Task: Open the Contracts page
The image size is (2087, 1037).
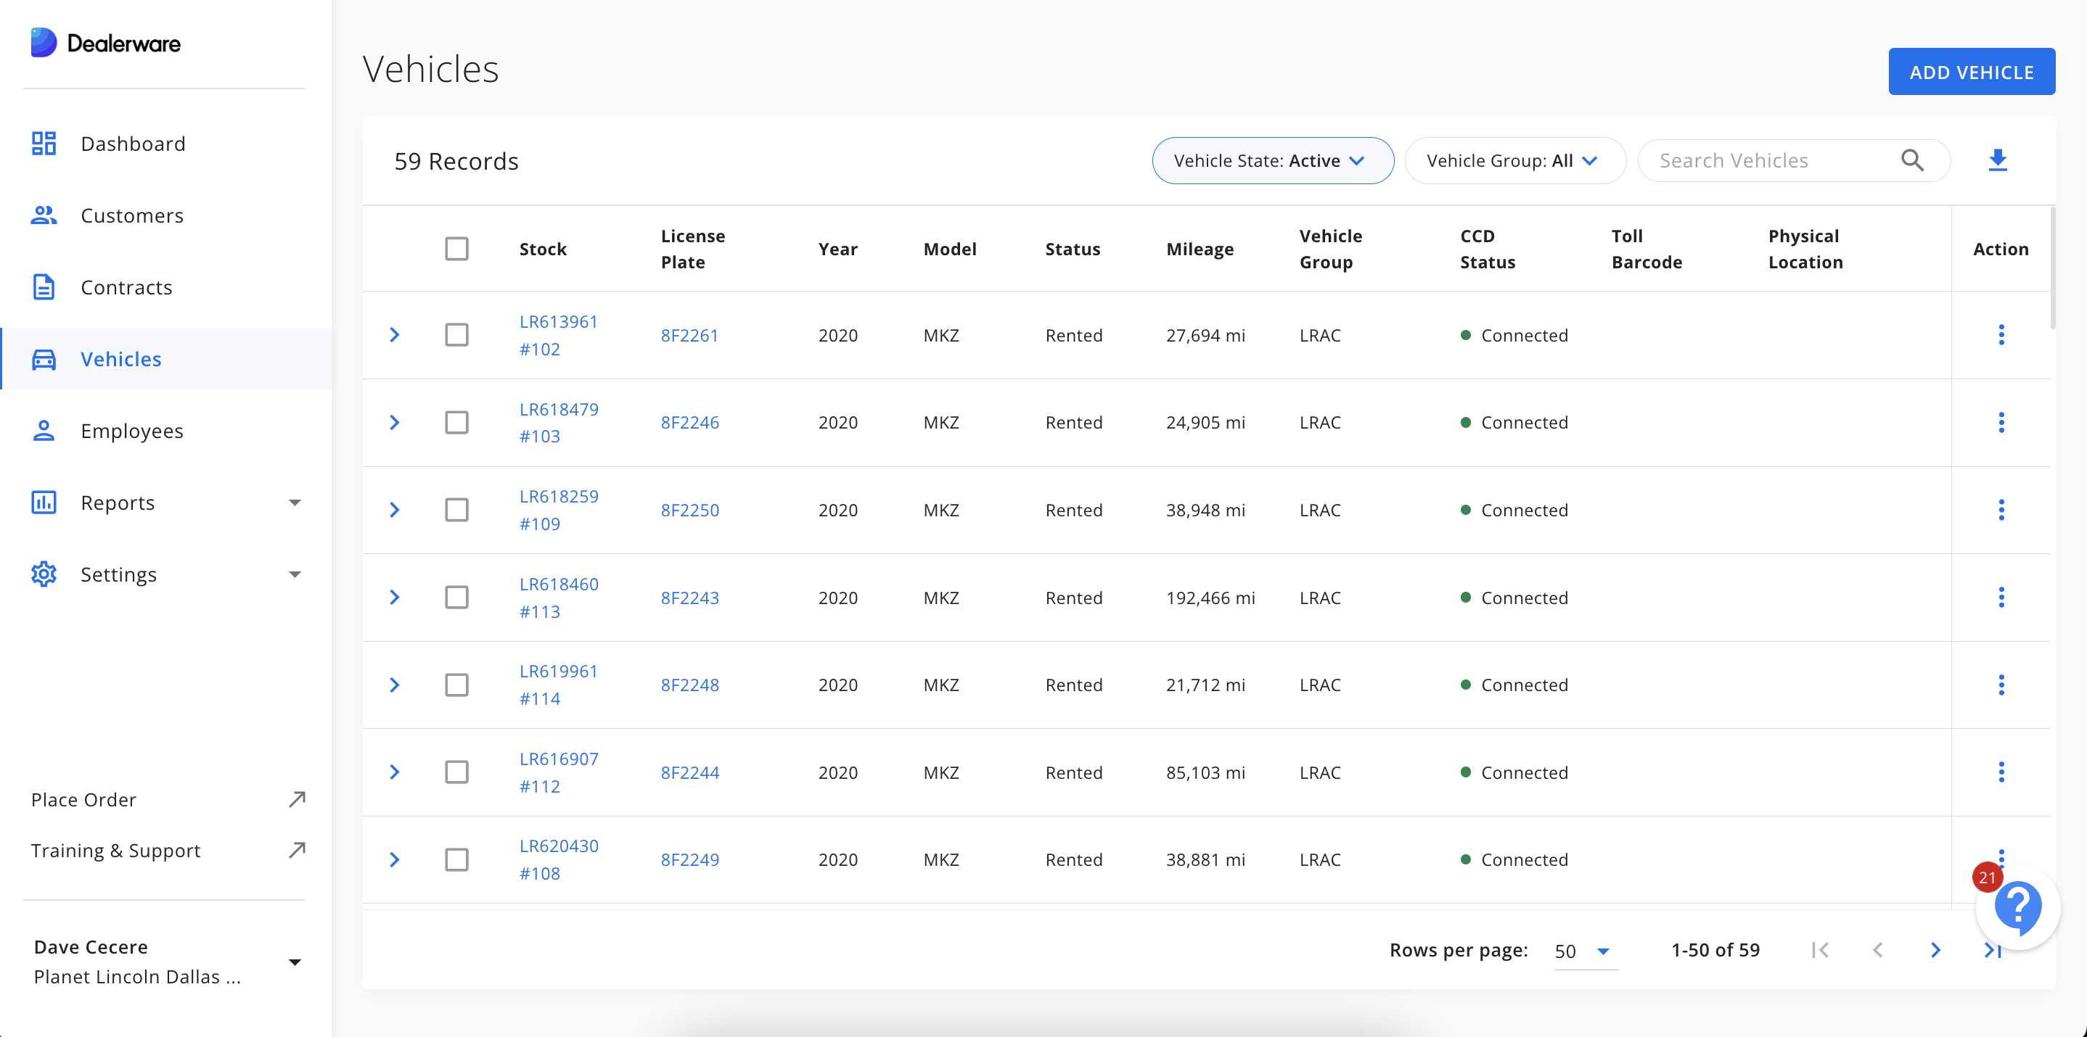Action: (126, 286)
